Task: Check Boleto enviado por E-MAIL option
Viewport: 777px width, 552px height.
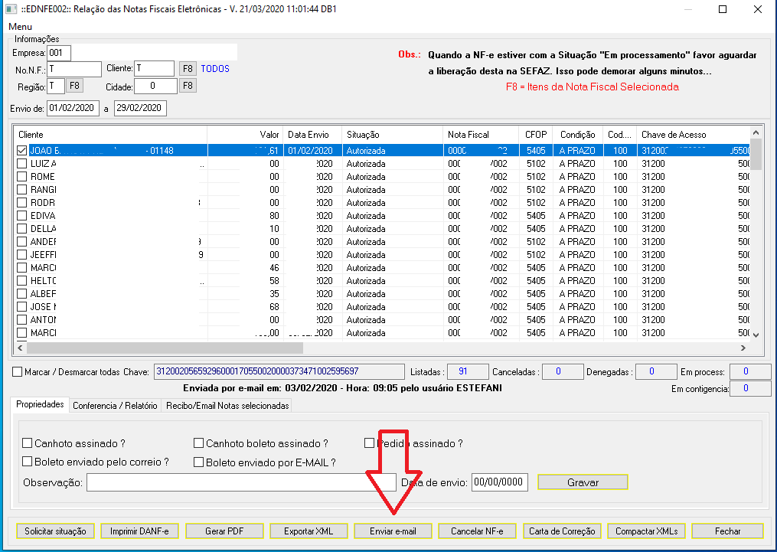Action: pos(199,462)
